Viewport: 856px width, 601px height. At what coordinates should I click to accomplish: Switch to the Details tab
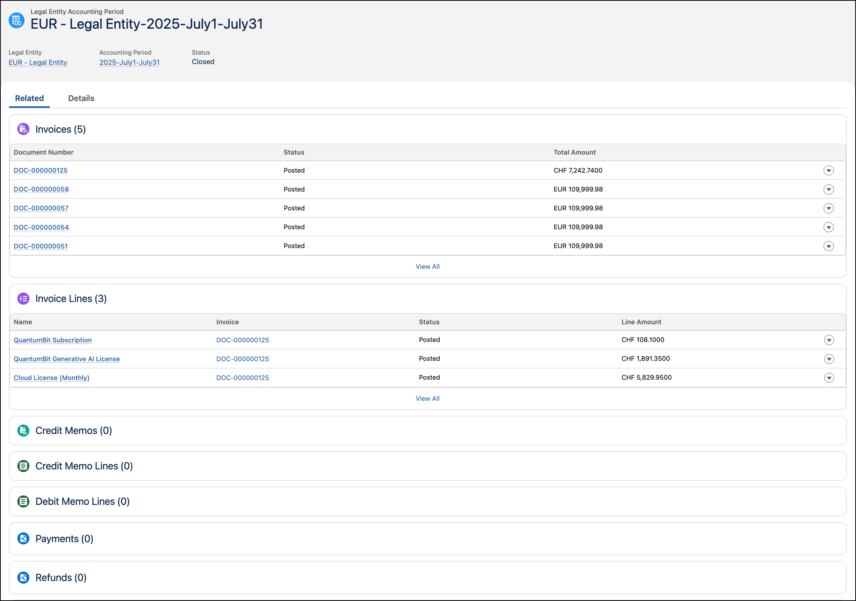pyautogui.click(x=81, y=98)
